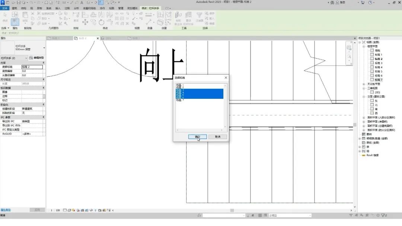This screenshot has width=402, height=226.
Task: Click the Undo icon in quick access toolbar
Action: [x=31, y=2]
